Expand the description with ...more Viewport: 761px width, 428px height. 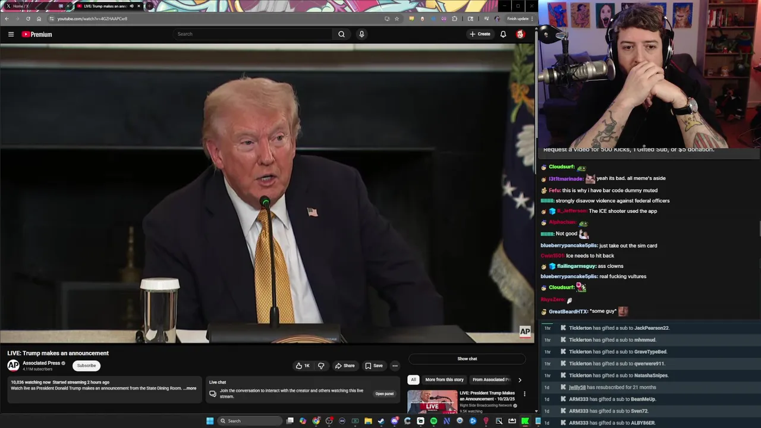[190, 388]
